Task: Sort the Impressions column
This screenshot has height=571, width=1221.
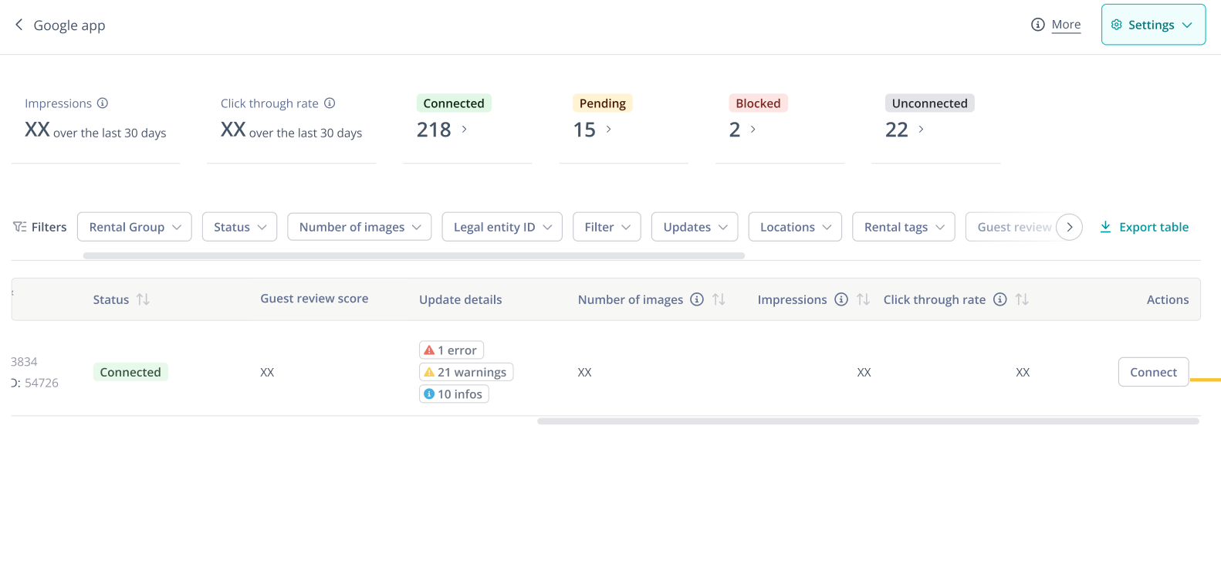Action: (x=863, y=299)
